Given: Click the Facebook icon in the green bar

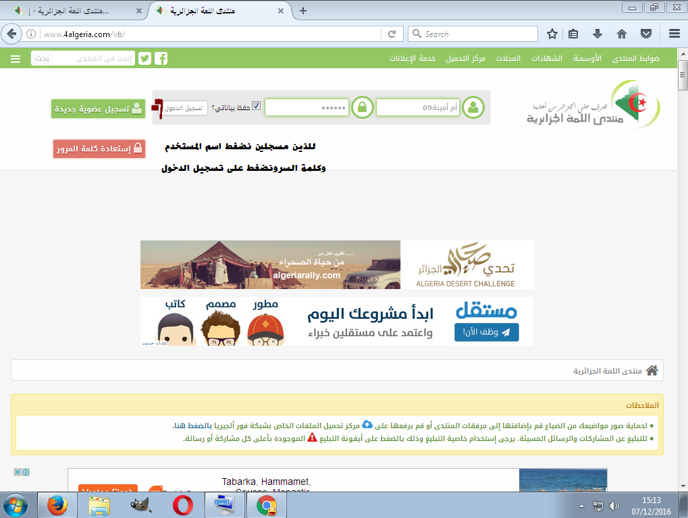Looking at the screenshot, I should [x=161, y=59].
